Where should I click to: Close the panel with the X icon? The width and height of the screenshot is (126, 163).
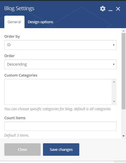pyautogui.click(x=118, y=9)
